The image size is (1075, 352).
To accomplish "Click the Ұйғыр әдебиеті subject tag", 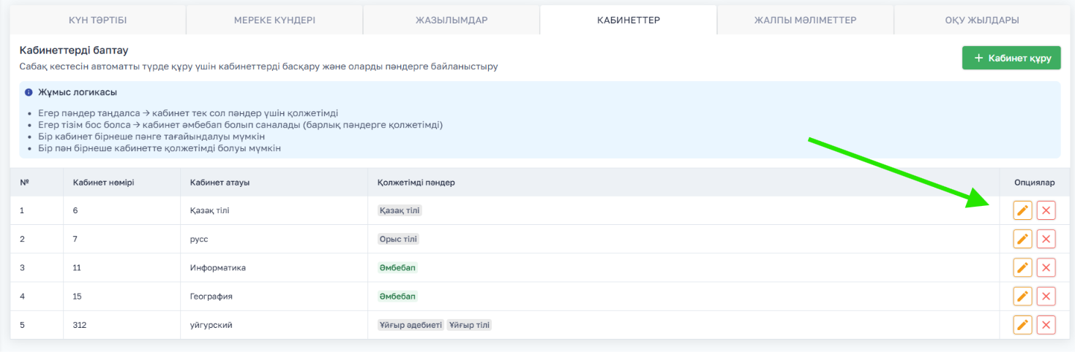I will click(x=410, y=325).
